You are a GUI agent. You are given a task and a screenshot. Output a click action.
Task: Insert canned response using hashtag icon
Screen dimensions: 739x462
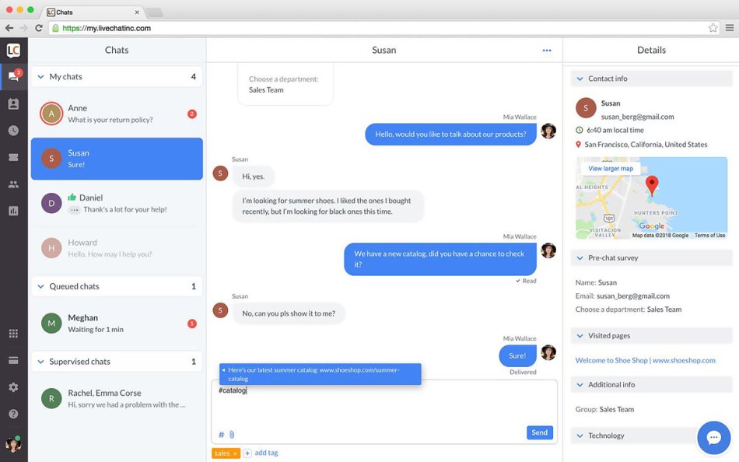click(x=220, y=434)
